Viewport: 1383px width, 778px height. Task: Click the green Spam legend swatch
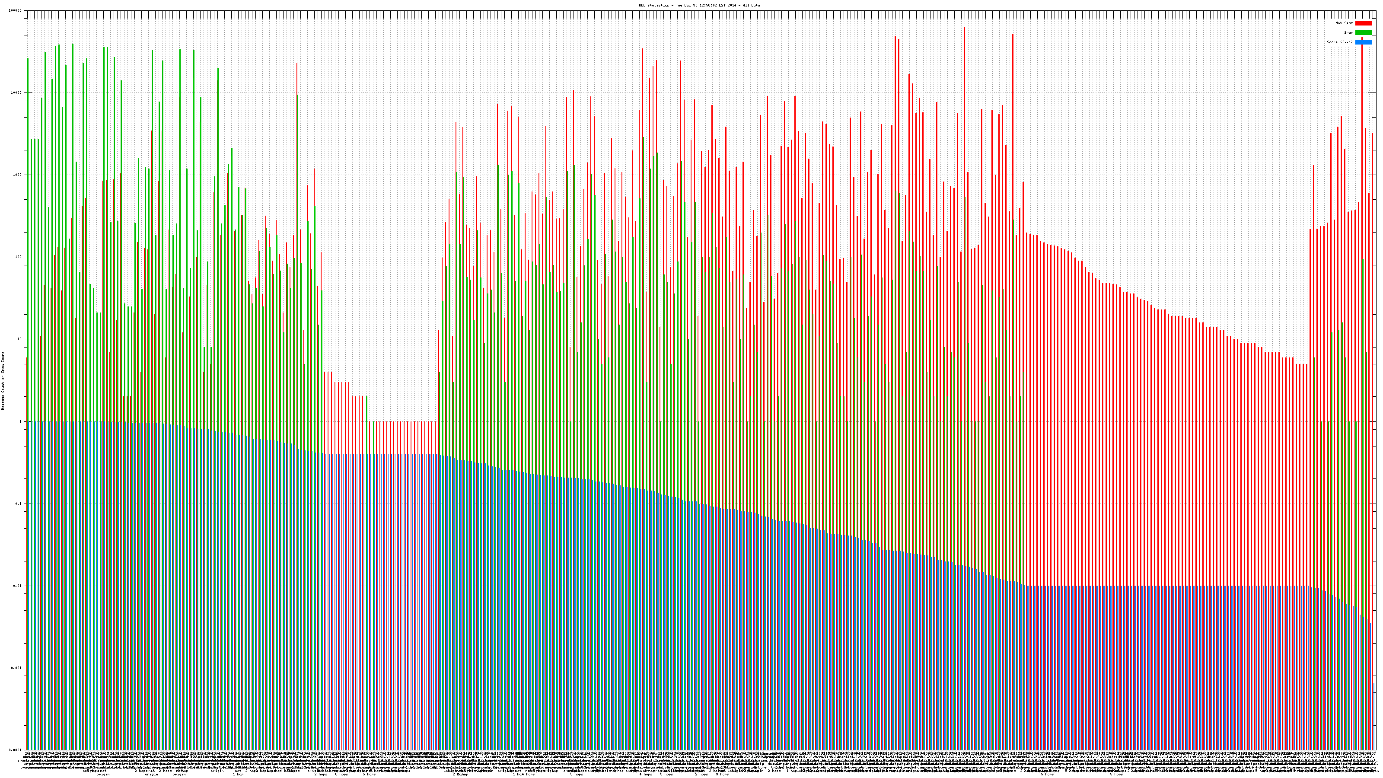[1363, 33]
